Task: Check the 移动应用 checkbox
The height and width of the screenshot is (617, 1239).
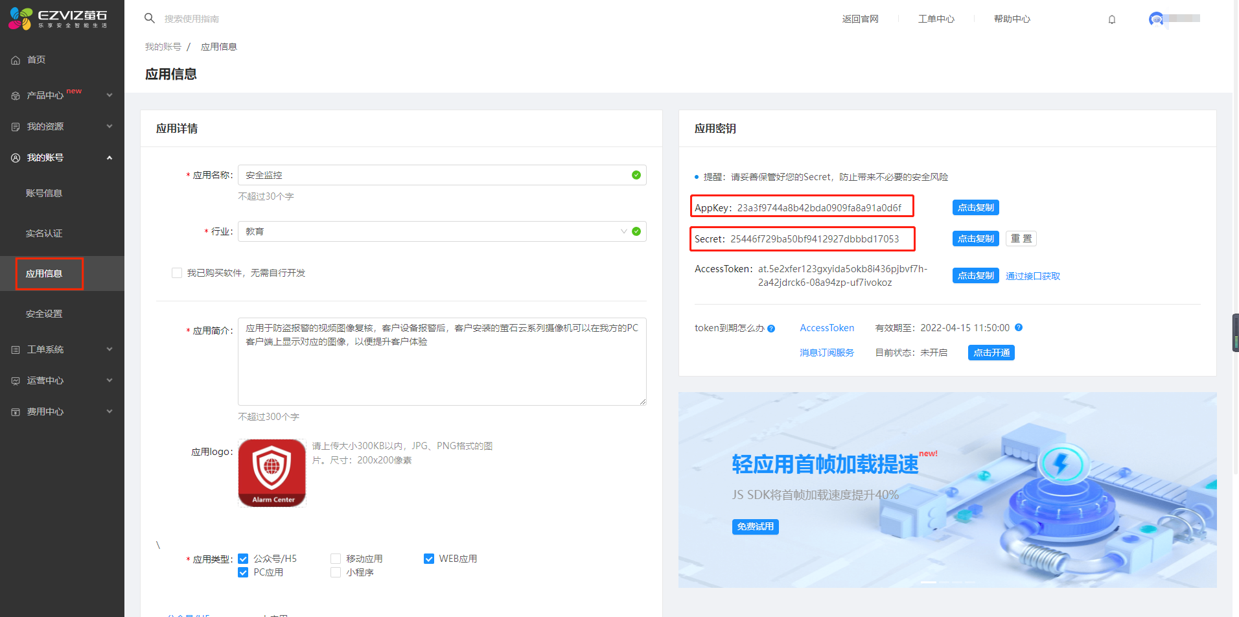Action: click(x=336, y=559)
